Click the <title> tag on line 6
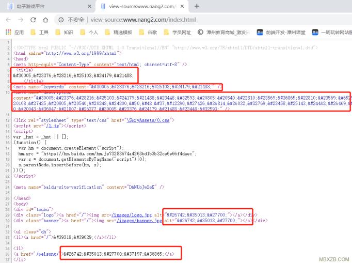The width and height of the screenshot is (352, 263). (x=24, y=70)
